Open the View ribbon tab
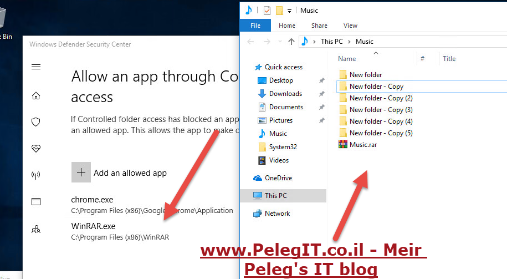 click(351, 26)
